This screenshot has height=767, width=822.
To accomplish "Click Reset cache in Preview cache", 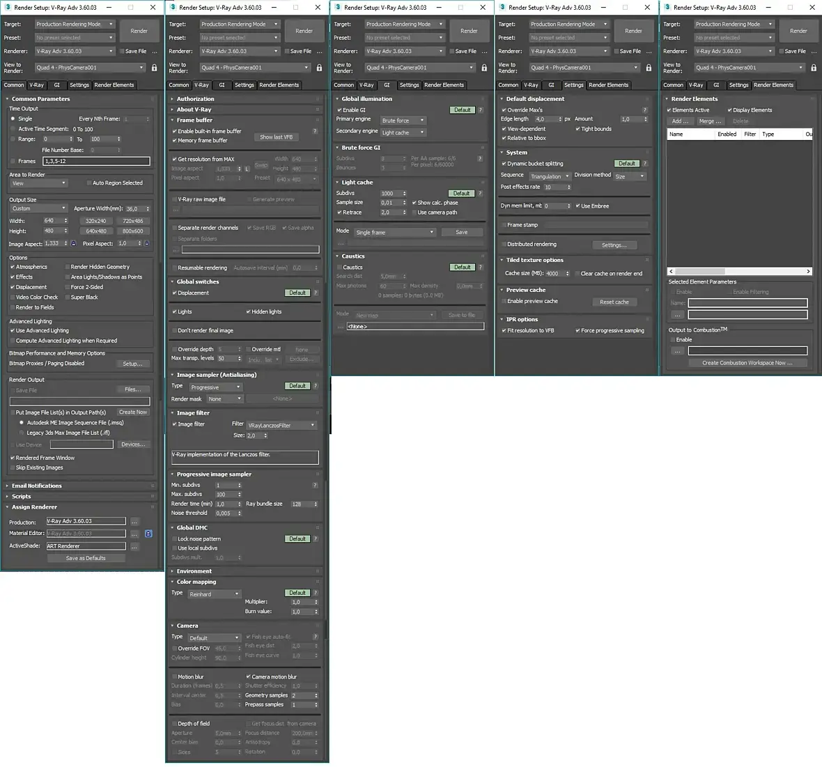I will (614, 302).
